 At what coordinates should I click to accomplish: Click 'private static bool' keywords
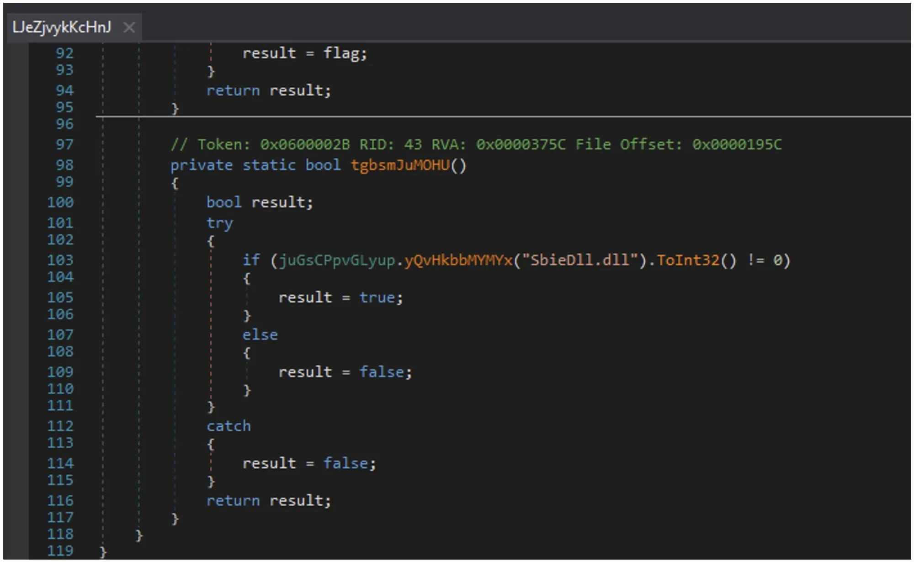255,165
